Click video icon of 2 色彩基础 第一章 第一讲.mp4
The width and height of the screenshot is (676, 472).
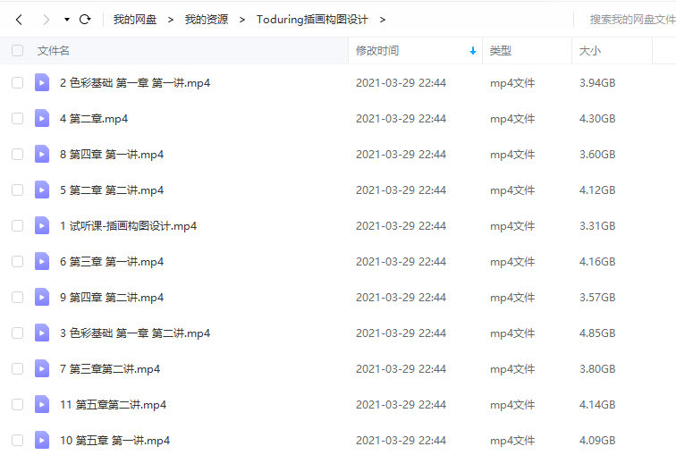pos(42,82)
